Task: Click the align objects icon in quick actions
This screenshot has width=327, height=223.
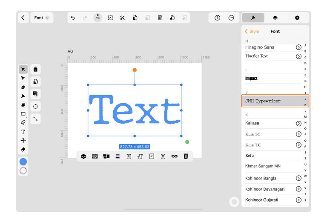Action: [106, 156]
